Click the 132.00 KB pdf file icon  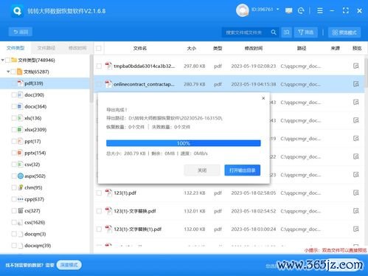click(108, 230)
